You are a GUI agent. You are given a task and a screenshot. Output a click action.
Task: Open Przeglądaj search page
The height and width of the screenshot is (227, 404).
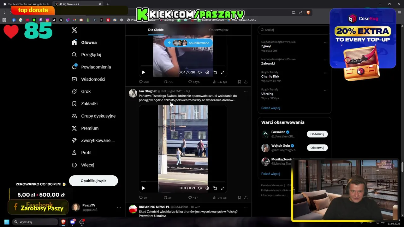86,55
